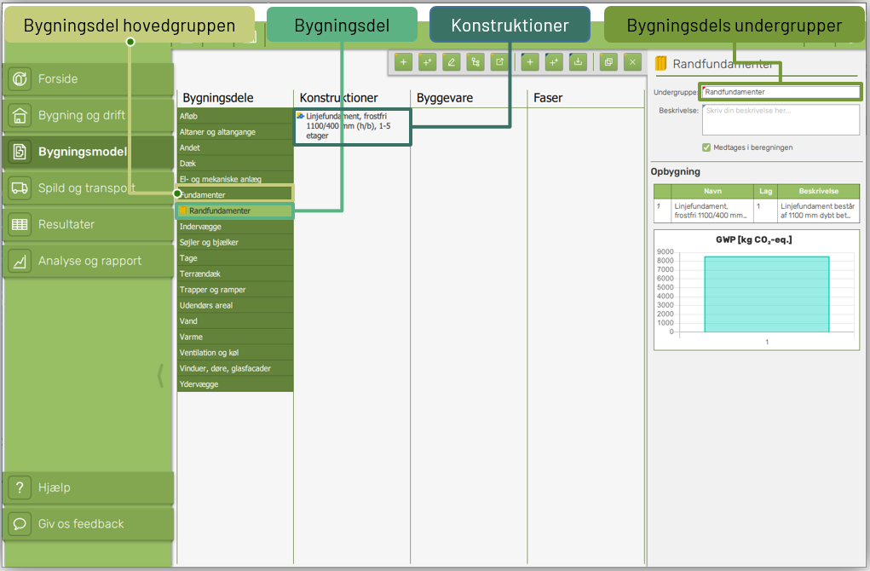870x571 pixels.
Task: Click the open-external arrow icon in toolbar
Action: click(499, 62)
